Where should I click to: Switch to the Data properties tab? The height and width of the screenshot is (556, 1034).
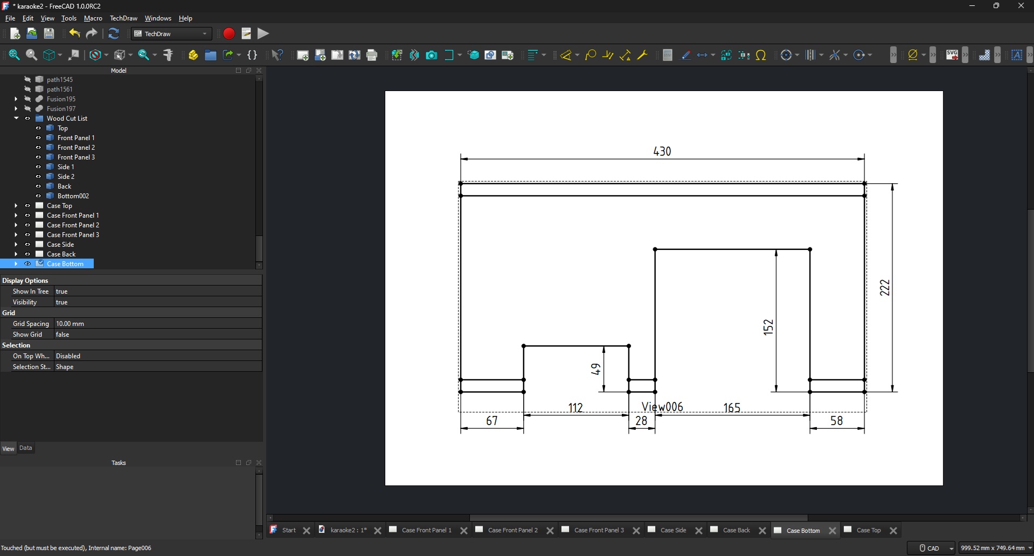(x=26, y=448)
